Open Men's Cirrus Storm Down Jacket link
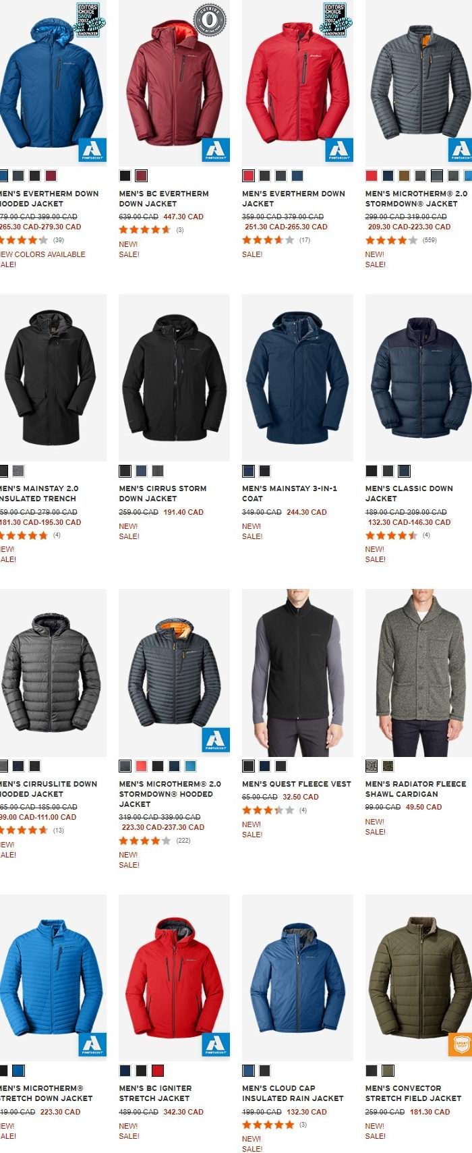Screen dimensions: 472x1153 pos(162,493)
